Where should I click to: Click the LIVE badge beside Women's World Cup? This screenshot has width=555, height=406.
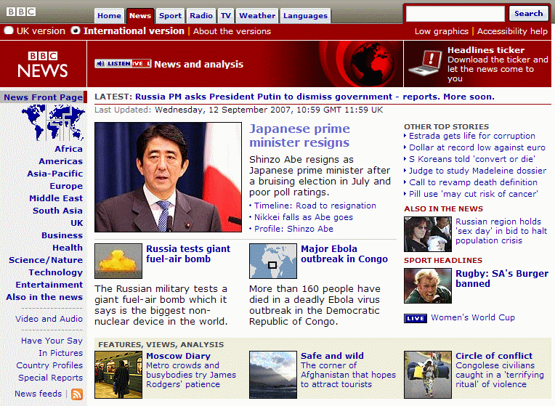[416, 318]
